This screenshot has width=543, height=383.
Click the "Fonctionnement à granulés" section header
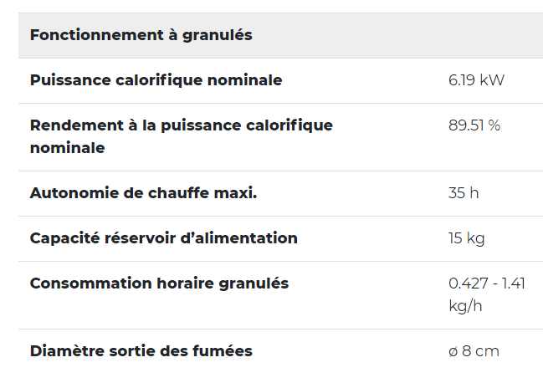click(141, 35)
